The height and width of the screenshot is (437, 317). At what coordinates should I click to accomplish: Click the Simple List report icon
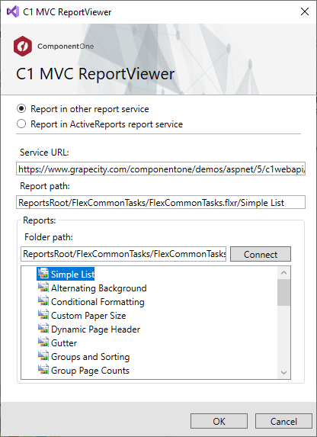pos(43,273)
